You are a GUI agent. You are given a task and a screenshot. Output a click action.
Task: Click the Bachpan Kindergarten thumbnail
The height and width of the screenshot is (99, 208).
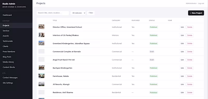click(41, 68)
